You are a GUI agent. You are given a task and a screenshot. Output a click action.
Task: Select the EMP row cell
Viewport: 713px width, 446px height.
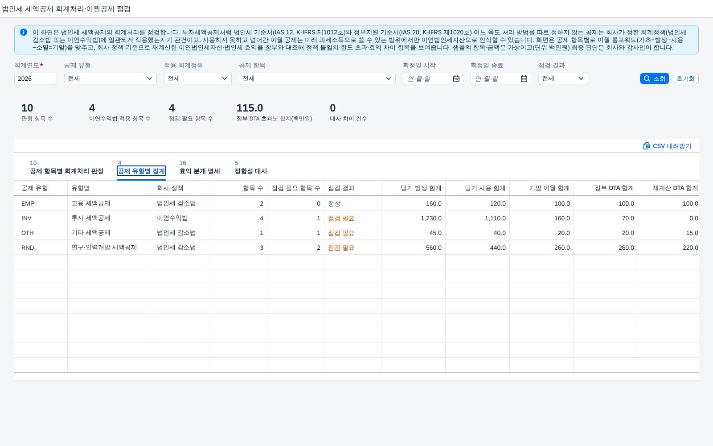coord(41,203)
